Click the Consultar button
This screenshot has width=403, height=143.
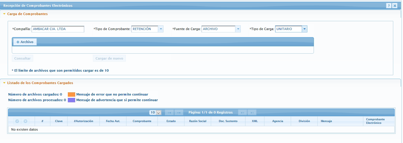(x=23, y=58)
